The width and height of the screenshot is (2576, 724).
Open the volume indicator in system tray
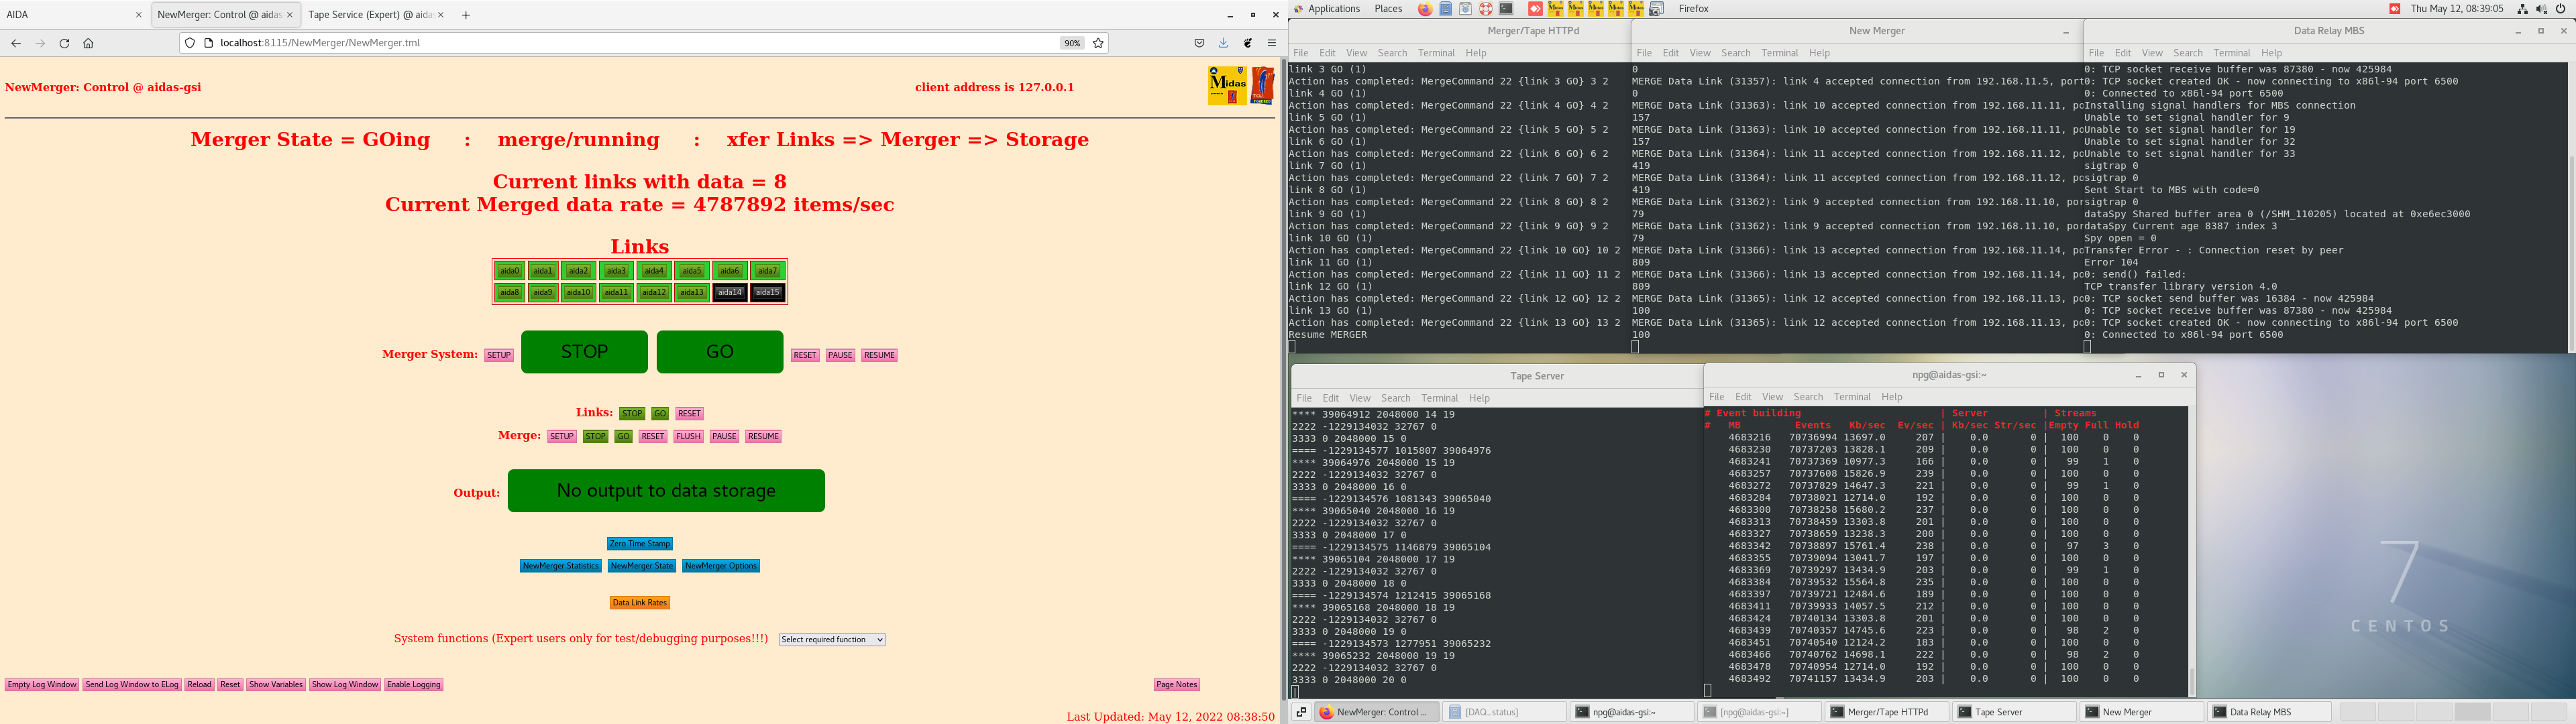point(2541,9)
